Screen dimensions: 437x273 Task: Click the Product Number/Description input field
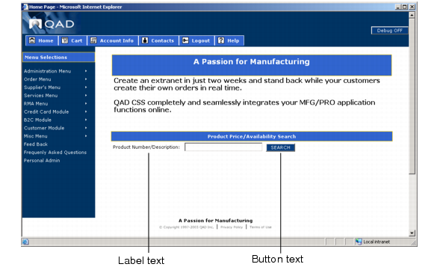point(223,147)
